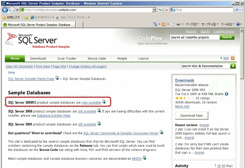Image resolution: width=245 pixels, height=168 pixels.
Task: Open the Favorites star button
Action: pos(11,17)
